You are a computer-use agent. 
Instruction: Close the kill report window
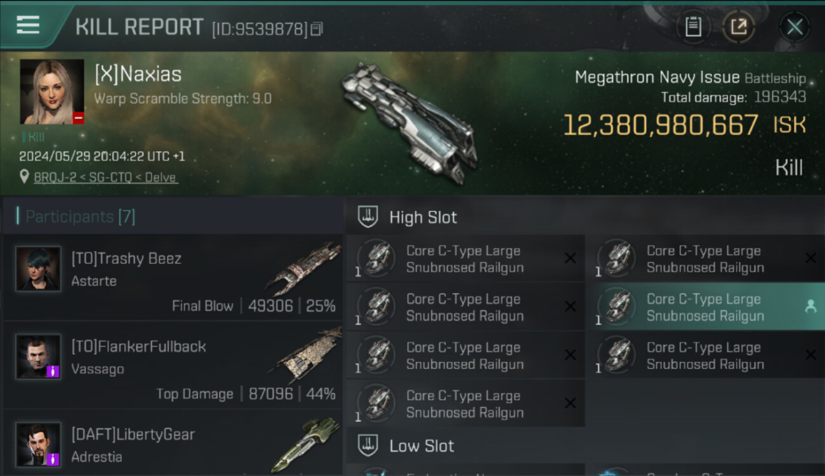tap(795, 27)
